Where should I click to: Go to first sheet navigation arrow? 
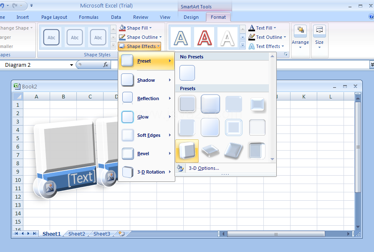(x=16, y=234)
